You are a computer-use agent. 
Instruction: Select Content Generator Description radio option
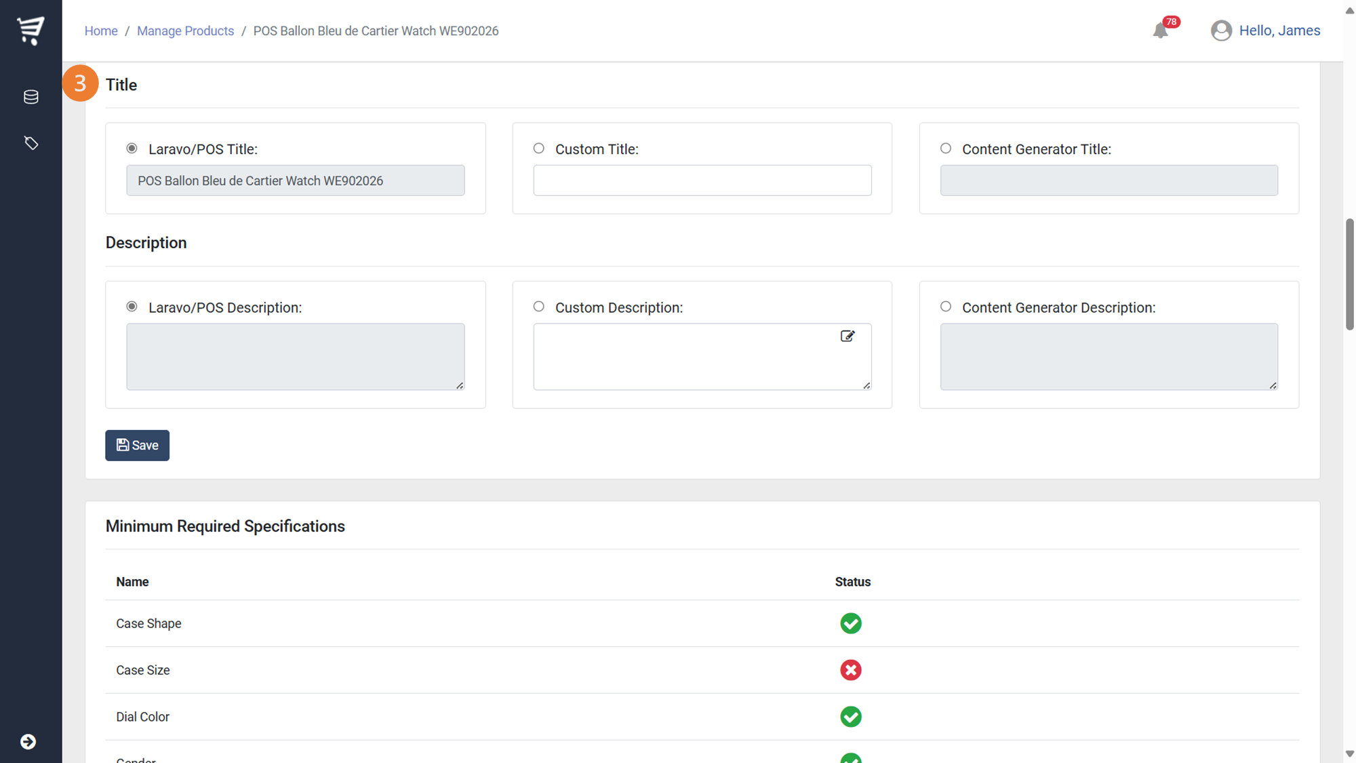click(x=946, y=307)
